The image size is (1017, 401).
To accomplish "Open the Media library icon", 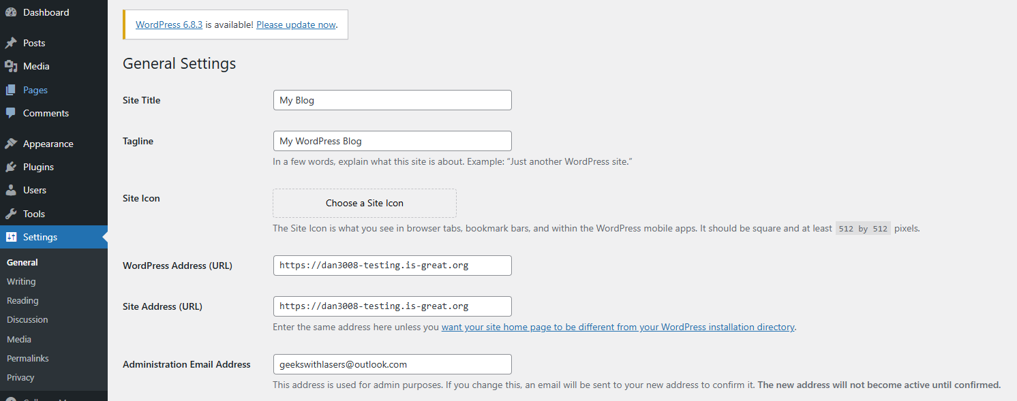I will click(11, 66).
